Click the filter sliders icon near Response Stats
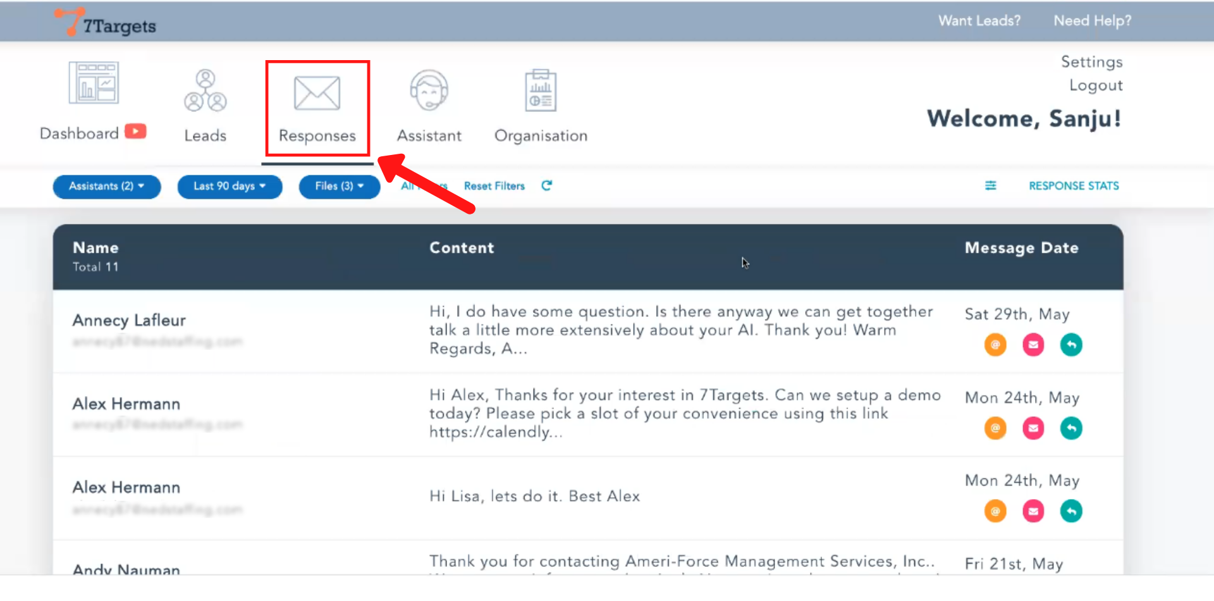1214x601 pixels. pyautogui.click(x=991, y=185)
